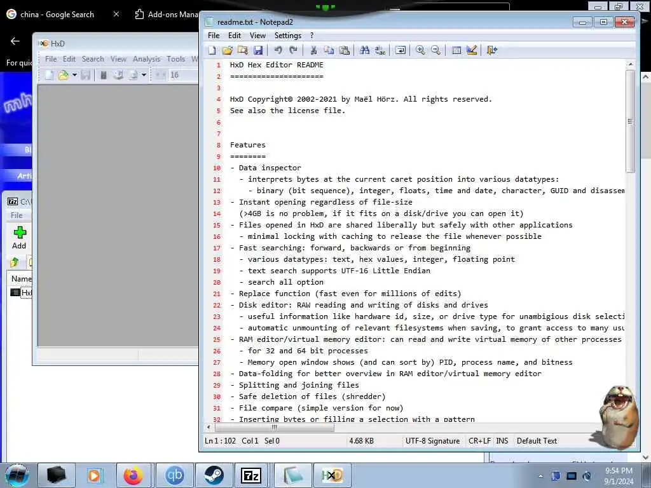The height and width of the screenshot is (488, 651).
Task: Expand the Open dropdown arrow in HxD toolbar
Action: 74,75
